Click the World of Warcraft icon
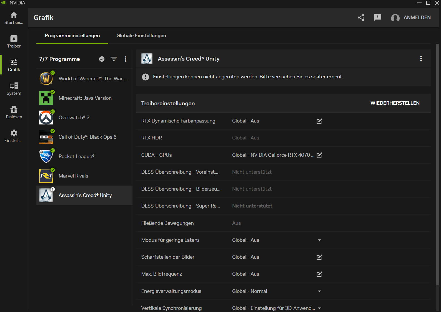 [46, 79]
